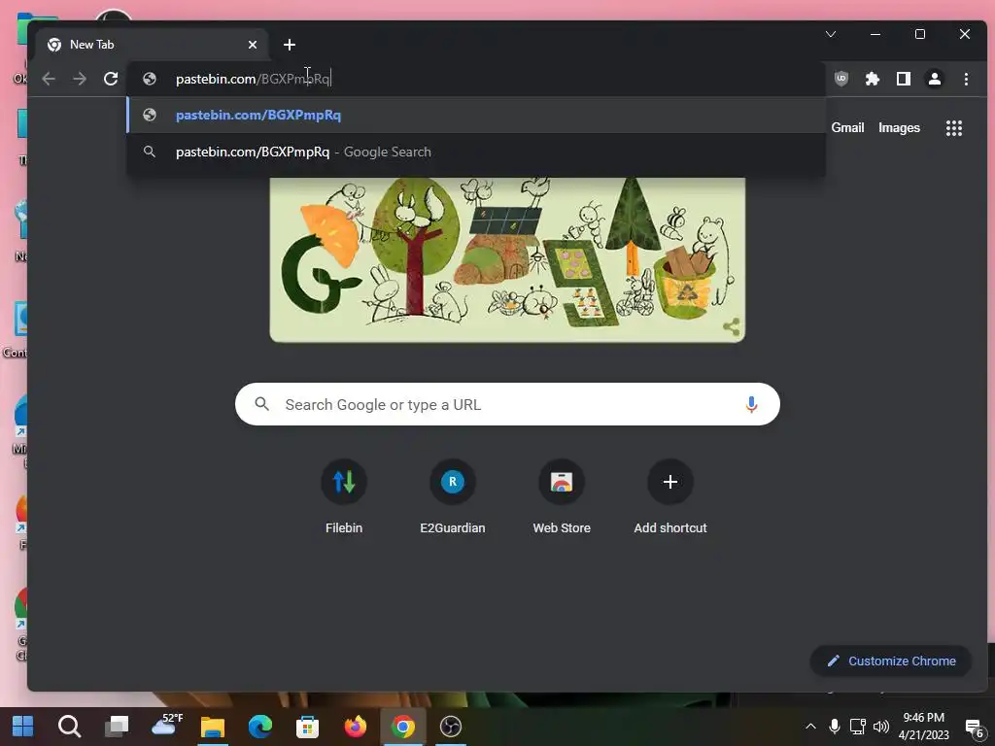Switch to Chrome in the taskbar

coord(403,727)
